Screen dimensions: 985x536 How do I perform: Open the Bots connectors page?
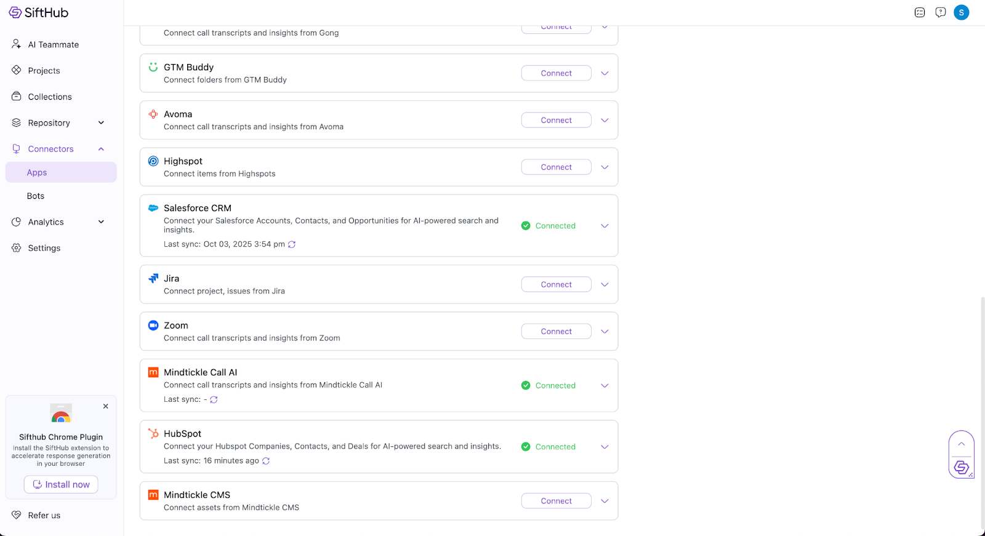pyautogui.click(x=36, y=196)
